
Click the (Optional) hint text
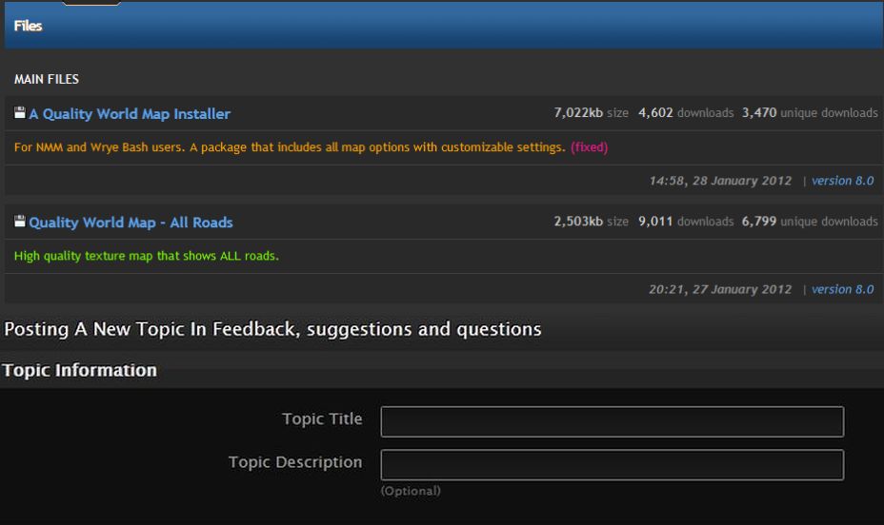(411, 491)
